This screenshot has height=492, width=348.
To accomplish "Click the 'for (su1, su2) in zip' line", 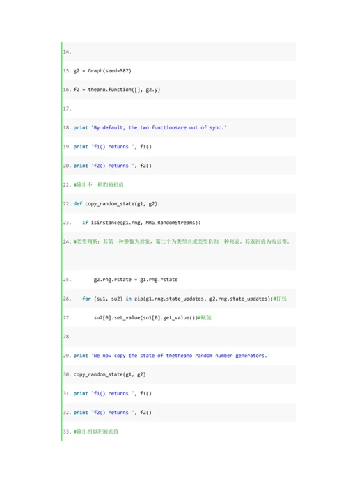I will [184, 299].
